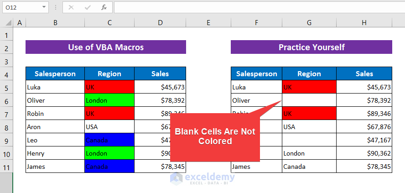Click the Select All corner triangle
The height and width of the screenshot is (193, 405).
coord(6,22)
